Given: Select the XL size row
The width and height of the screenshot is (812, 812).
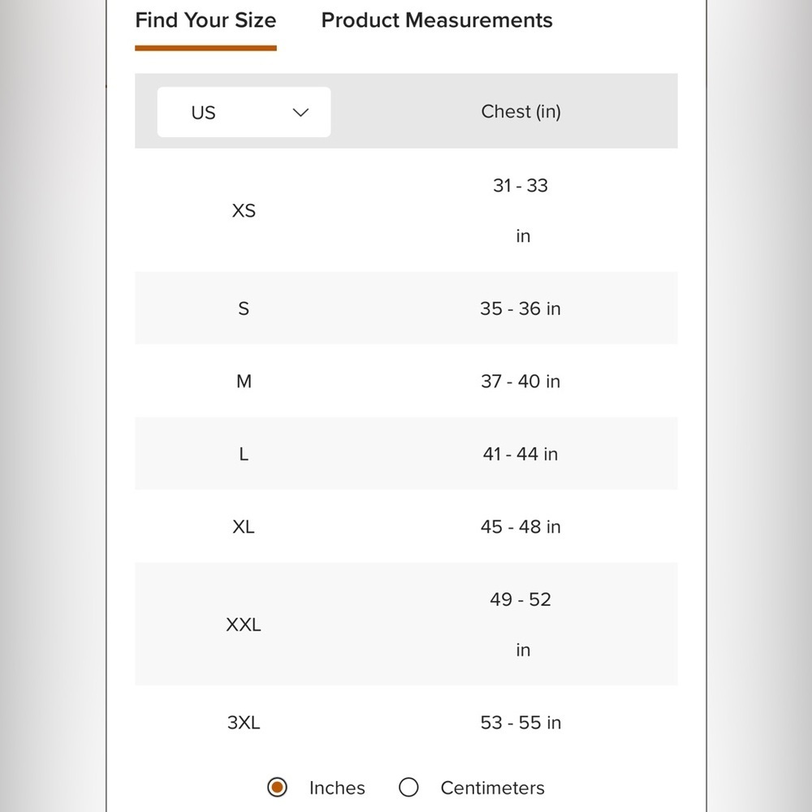Looking at the screenshot, I should coord(406,527).
